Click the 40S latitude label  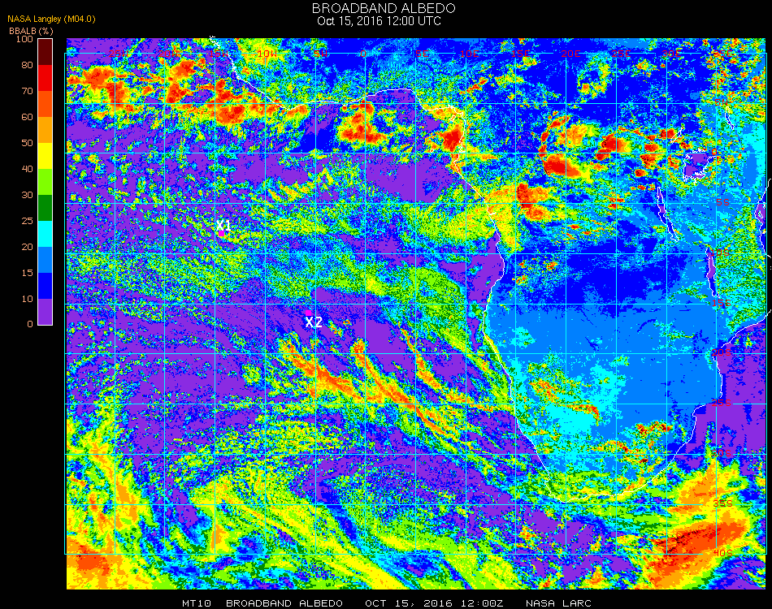click(722, 554)
